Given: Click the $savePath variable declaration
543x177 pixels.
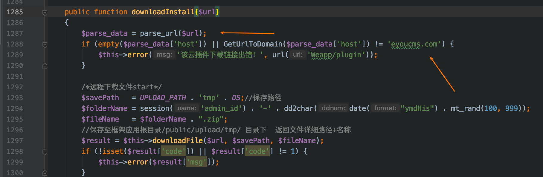Looking at the screenshot, I should 100,98.
